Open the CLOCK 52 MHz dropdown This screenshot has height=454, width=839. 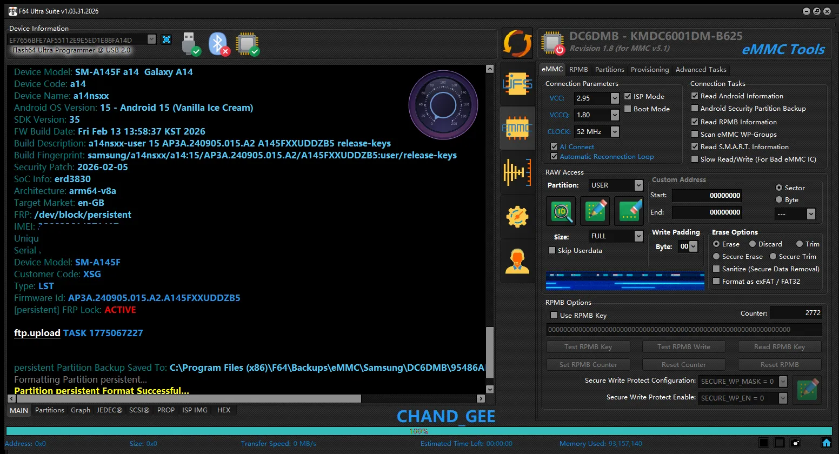pos(615,131)
